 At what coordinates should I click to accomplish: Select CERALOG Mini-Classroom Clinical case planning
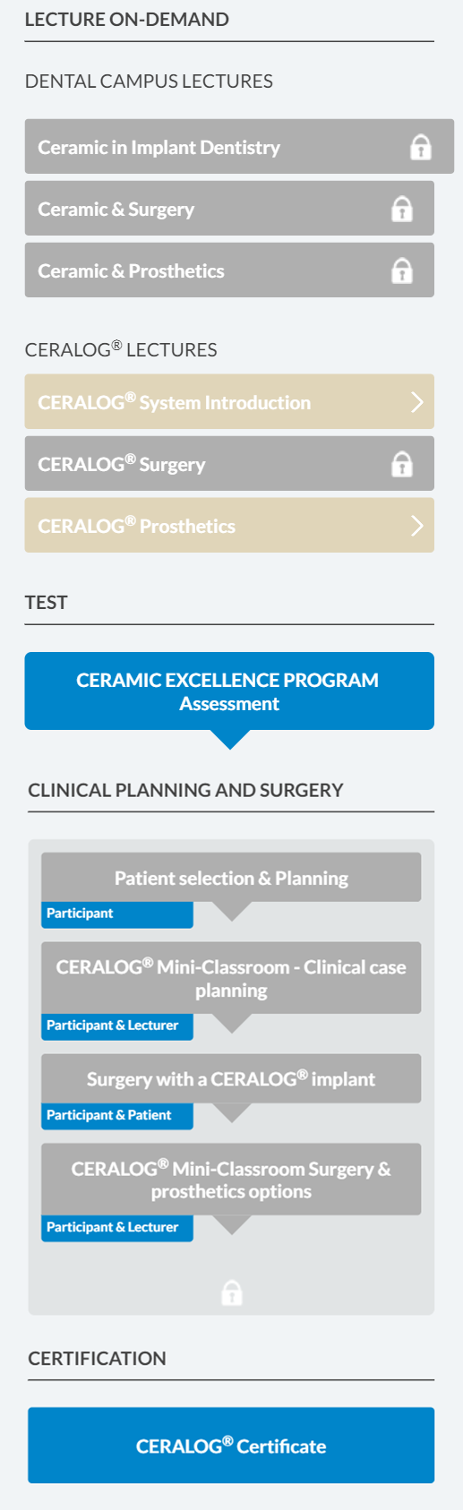(x=231, y=978)
